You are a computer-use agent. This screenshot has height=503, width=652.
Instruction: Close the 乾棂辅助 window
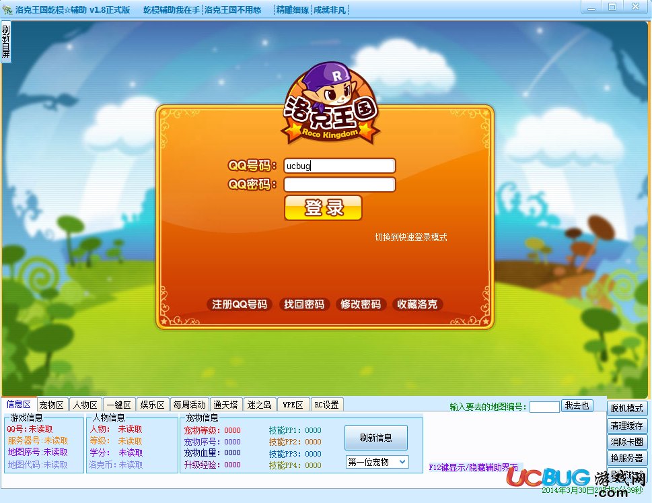coord(635,7)
